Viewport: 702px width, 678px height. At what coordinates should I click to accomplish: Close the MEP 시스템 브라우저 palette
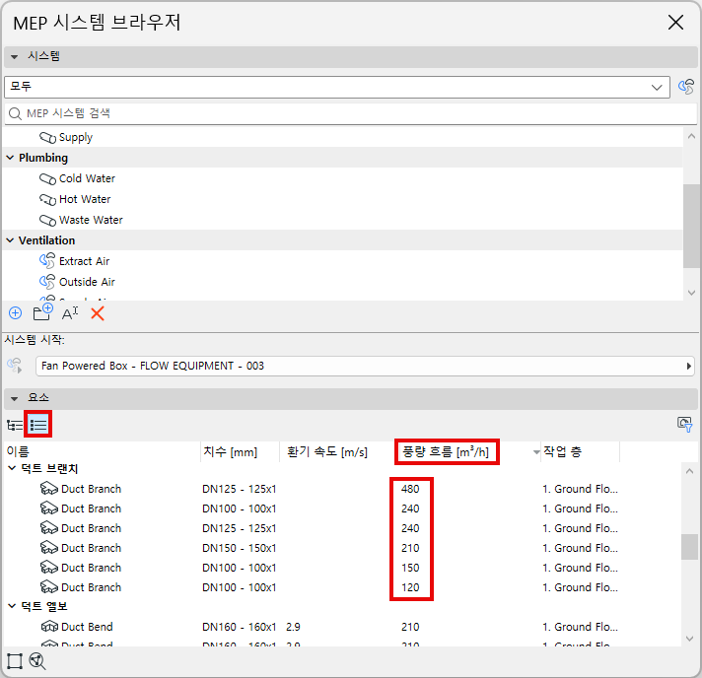[675, 22]
